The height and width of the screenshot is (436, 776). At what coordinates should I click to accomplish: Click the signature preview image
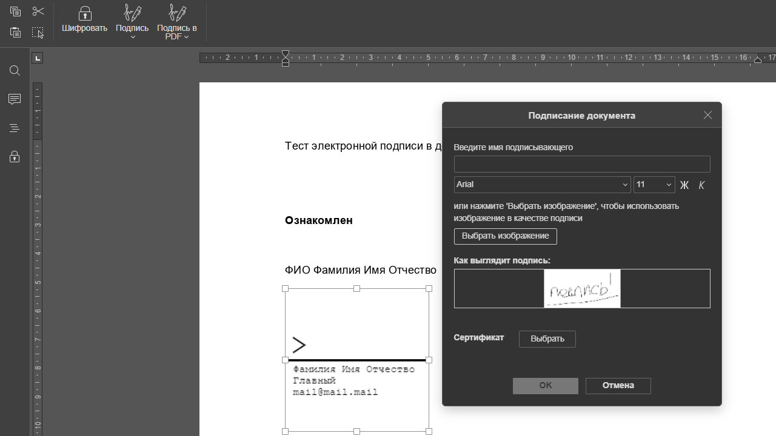pyautogui.click(x=582, y=288)
